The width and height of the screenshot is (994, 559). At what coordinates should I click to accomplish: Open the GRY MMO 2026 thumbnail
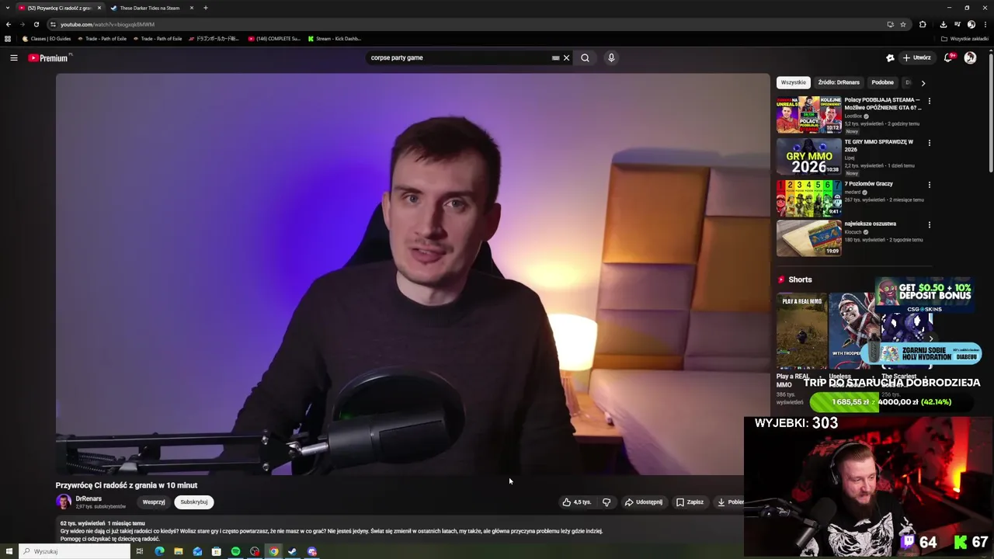808,157
